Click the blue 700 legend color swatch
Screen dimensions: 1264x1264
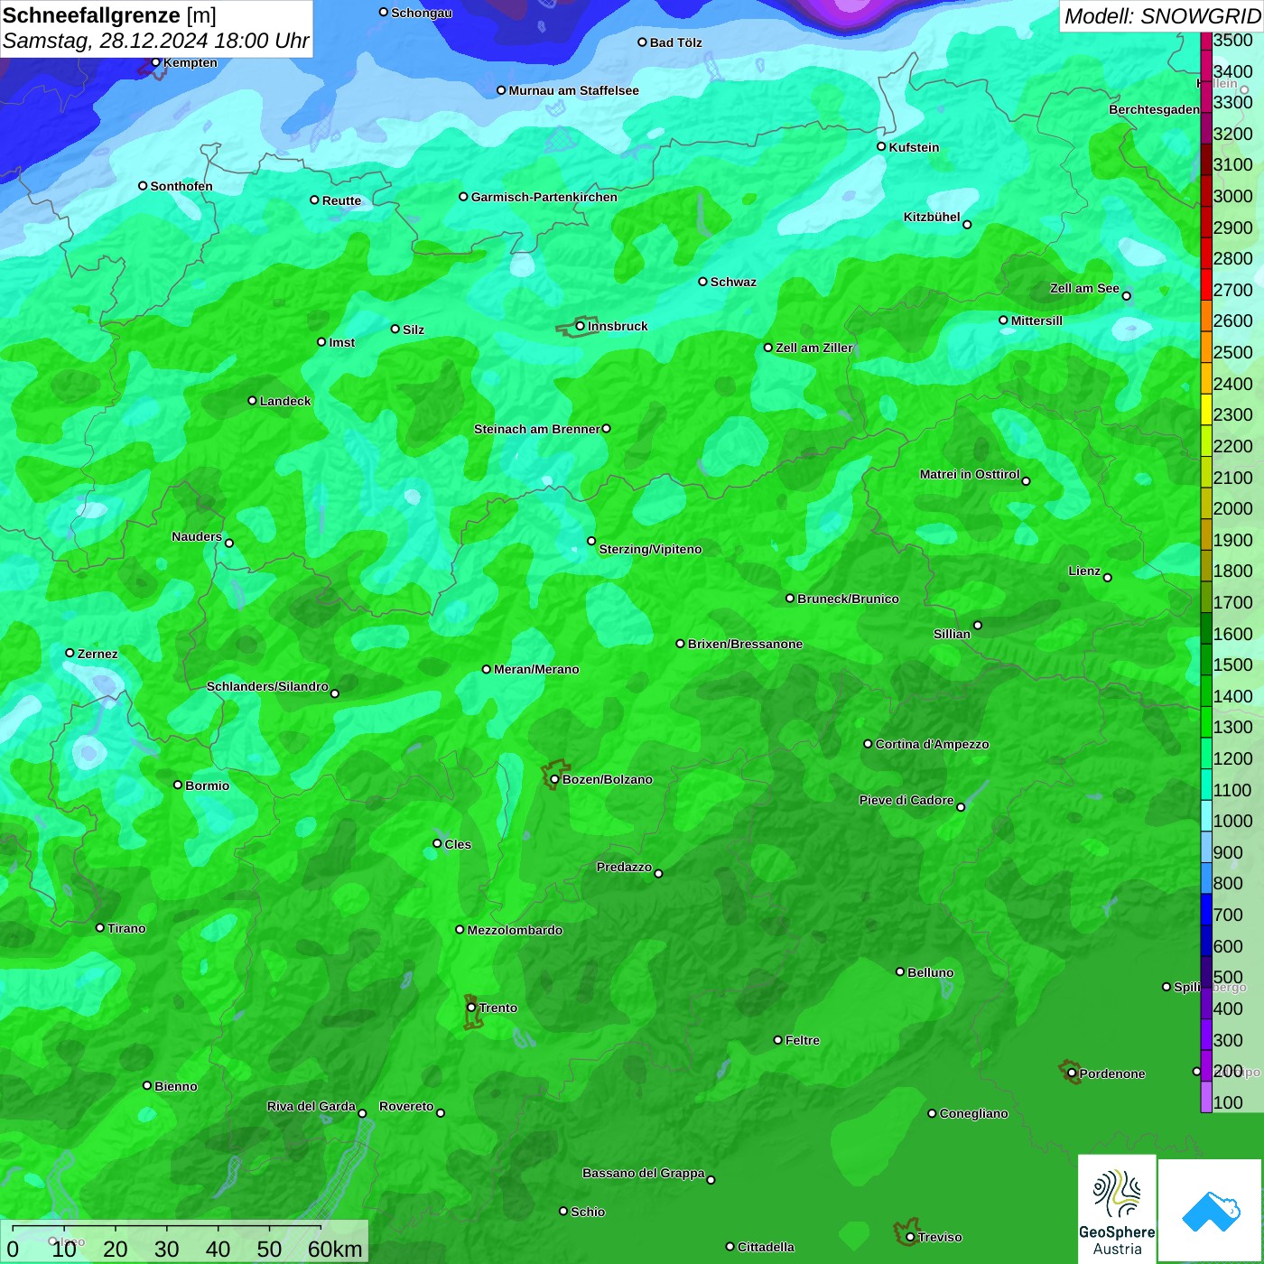[1206, 909]
